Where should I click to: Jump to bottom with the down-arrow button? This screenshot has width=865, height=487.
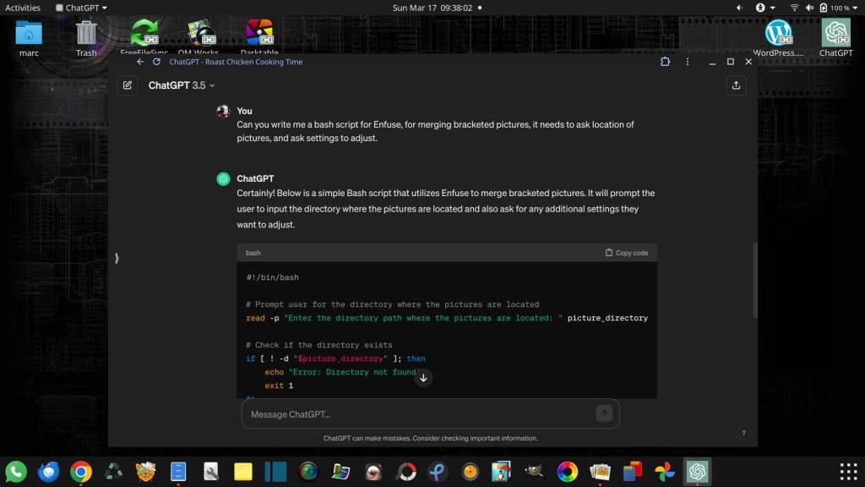(x=423, y=378)
